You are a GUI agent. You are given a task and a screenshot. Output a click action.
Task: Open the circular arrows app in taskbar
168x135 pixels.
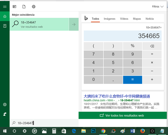pyautogui.click(x=113, y=131)
